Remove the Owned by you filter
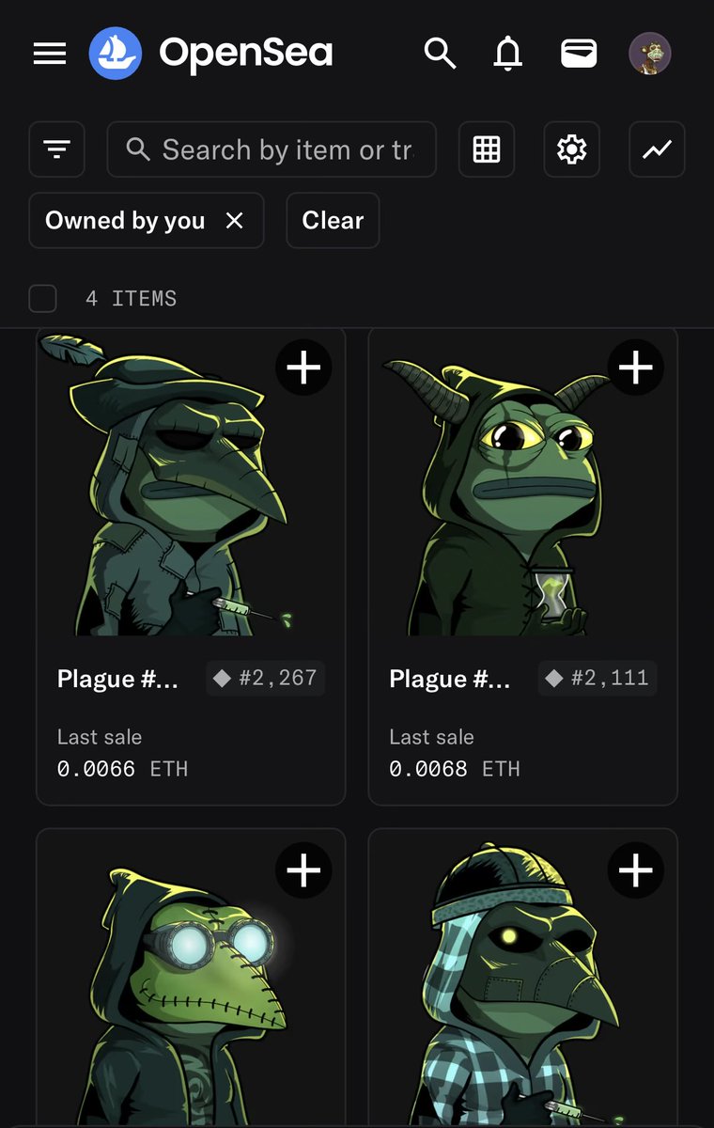The width and height of the screenshot is (714, 1128). (x=235, y=221)
